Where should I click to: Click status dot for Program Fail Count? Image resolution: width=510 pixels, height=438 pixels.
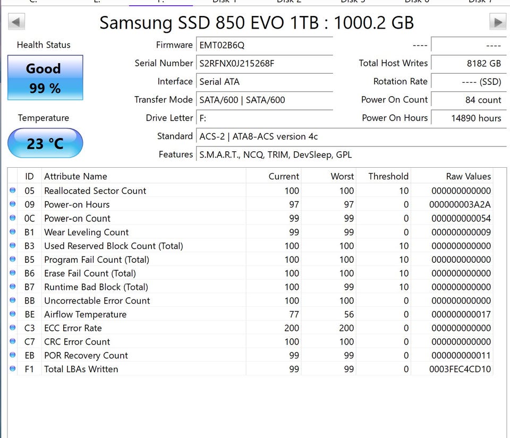tap(13, 259)
